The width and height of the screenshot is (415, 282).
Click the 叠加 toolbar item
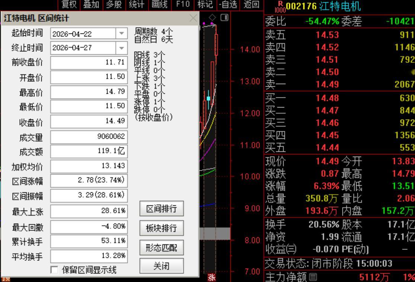coord(91,4)
